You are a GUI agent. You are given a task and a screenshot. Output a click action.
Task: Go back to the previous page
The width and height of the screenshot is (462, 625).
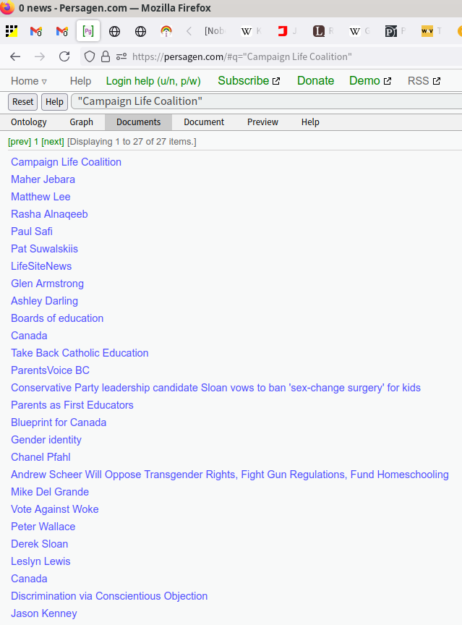tap(15, 56)
